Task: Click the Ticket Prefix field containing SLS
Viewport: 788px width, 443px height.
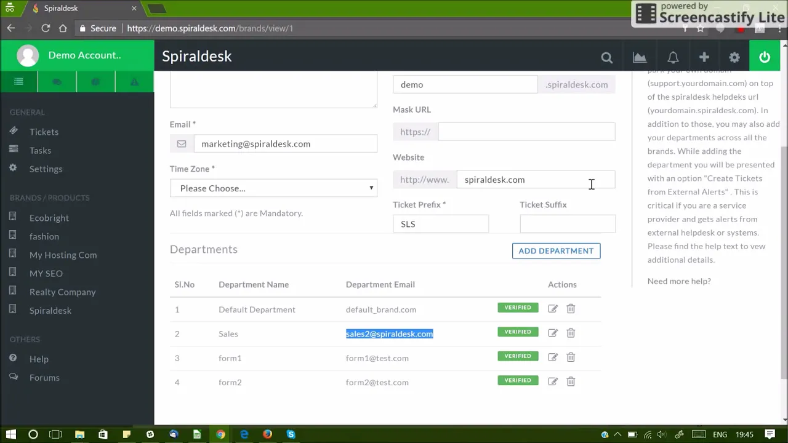Action: [441, 224]
